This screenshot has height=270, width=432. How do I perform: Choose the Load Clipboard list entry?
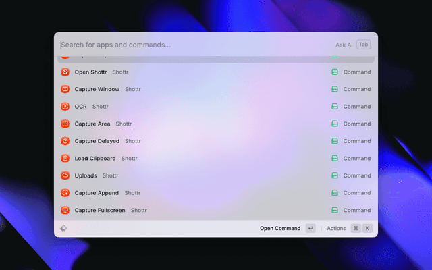pyautogui.click(x=202, y=159)
